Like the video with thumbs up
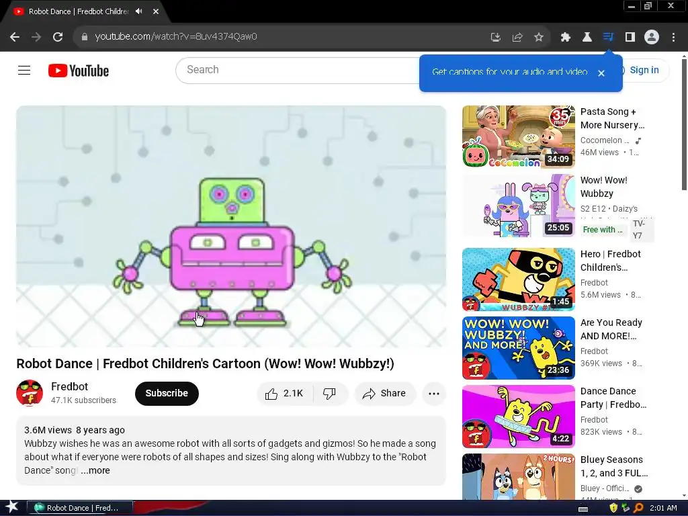Viewport: 688px width, 516px height. [x=284, y=394]
